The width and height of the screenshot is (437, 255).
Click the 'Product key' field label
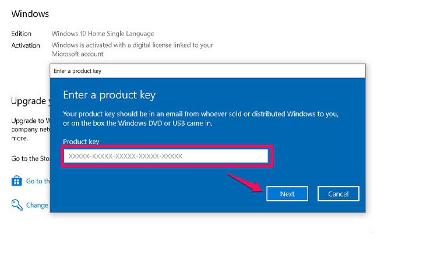(81, 141)
